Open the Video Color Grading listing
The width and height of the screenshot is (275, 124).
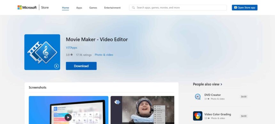pyautogui.click(x=220, y=116)
